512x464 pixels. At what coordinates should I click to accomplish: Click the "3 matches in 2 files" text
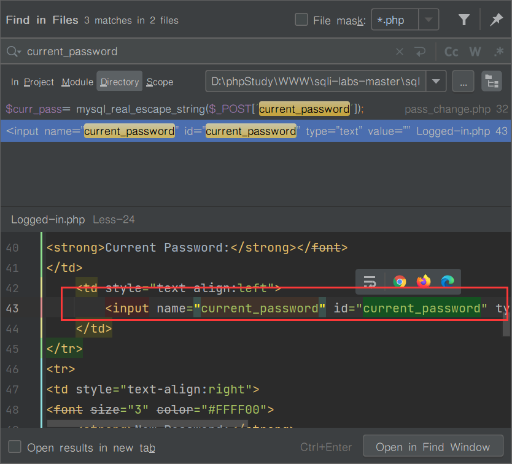(x=131, y=20)
